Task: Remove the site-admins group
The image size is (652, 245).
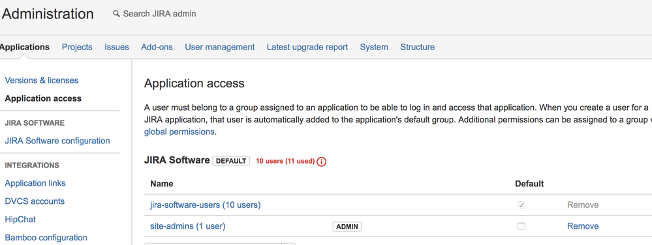Action: [x=583, y=226]
